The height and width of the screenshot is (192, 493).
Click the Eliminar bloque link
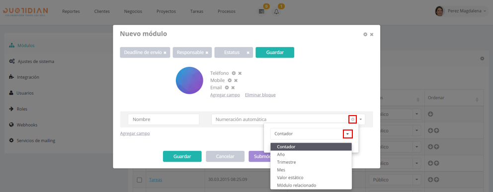[260, 95]
